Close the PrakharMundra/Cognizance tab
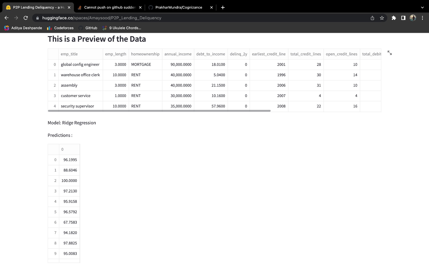Screen dimensions: 429x268 click(x=211, y=8)
